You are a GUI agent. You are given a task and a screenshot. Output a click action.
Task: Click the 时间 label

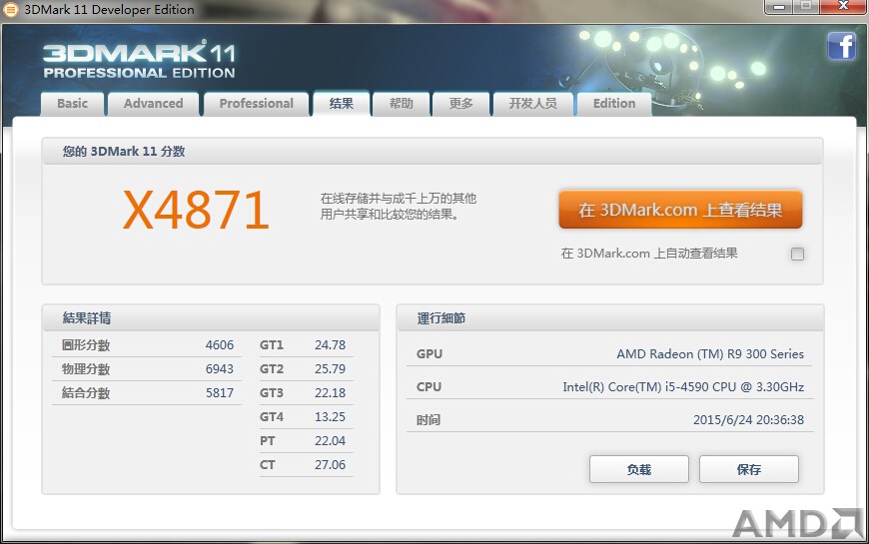pyautogui.click(x=429, y=420)
